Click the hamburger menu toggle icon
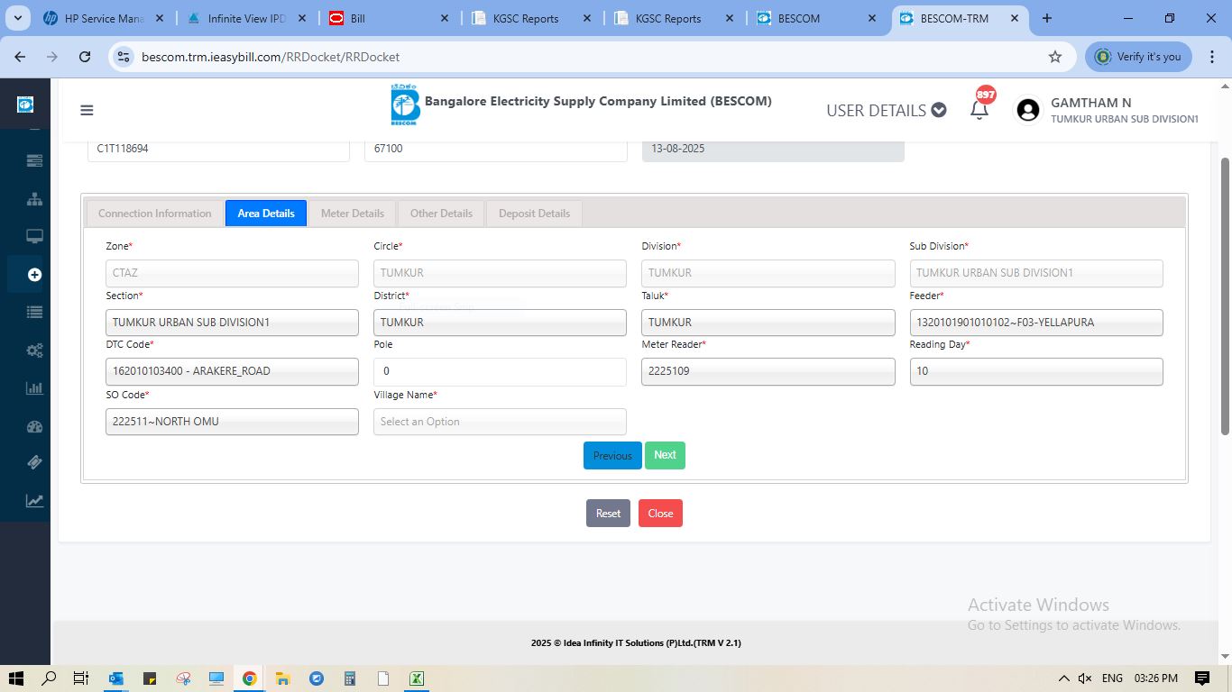The image size is (1232, 692). (87, 111)
